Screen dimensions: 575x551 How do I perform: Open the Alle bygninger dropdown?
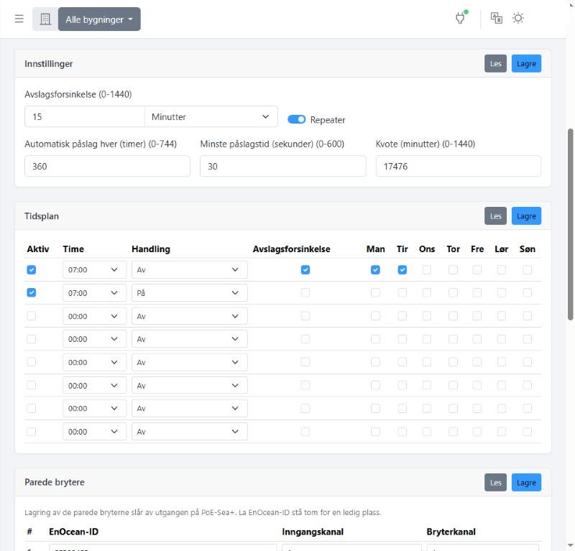pos(99,19)
